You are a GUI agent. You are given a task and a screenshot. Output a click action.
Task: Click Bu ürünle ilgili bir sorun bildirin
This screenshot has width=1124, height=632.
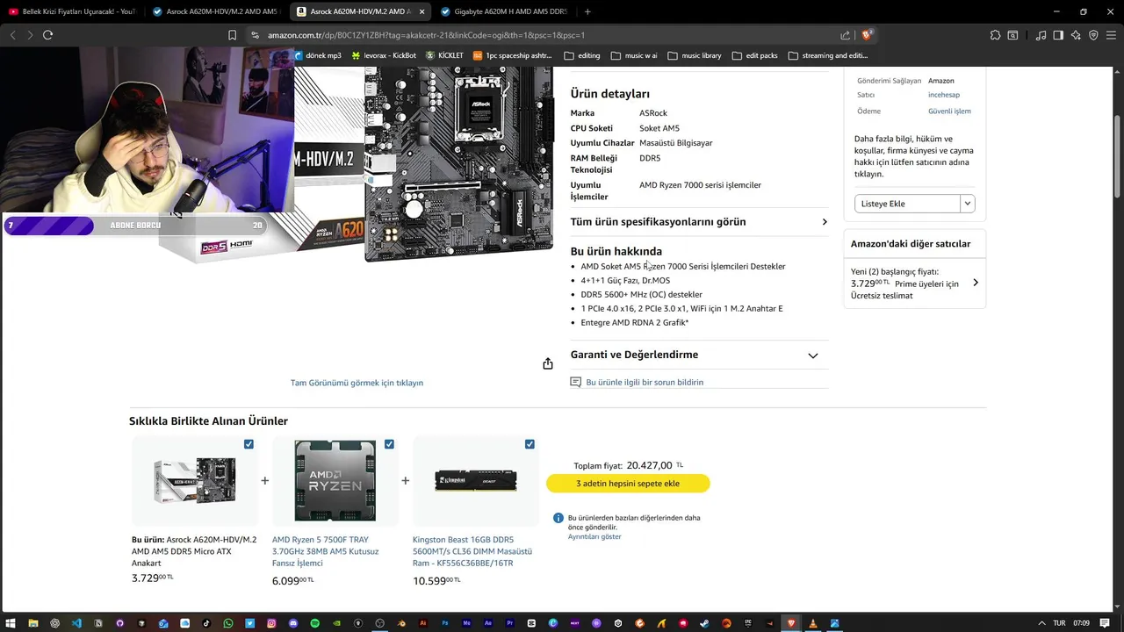click(645, 382)
